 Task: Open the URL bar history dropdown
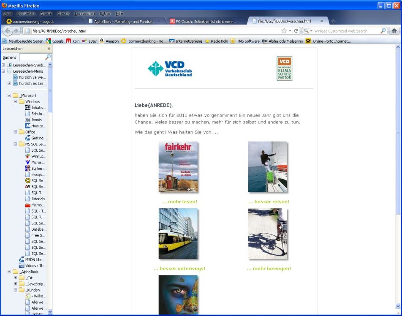pyautogui.click(x=290, y=31)
